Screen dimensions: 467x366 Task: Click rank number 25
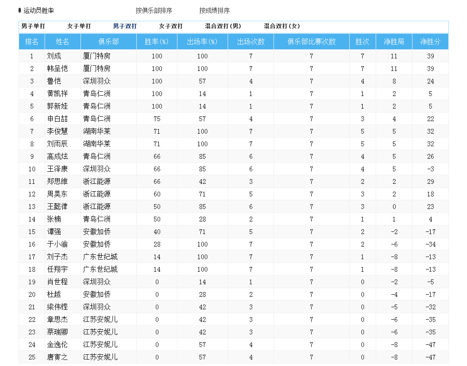(32, 357)
